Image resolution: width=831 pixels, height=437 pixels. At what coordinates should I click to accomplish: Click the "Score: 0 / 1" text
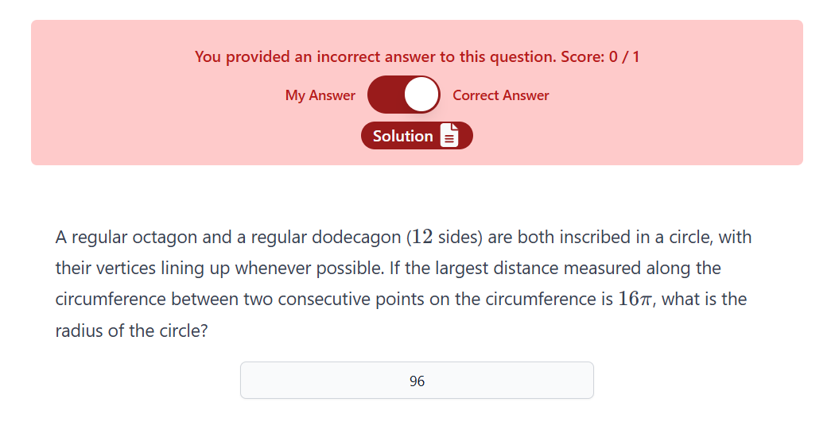(x=600, y=57)
